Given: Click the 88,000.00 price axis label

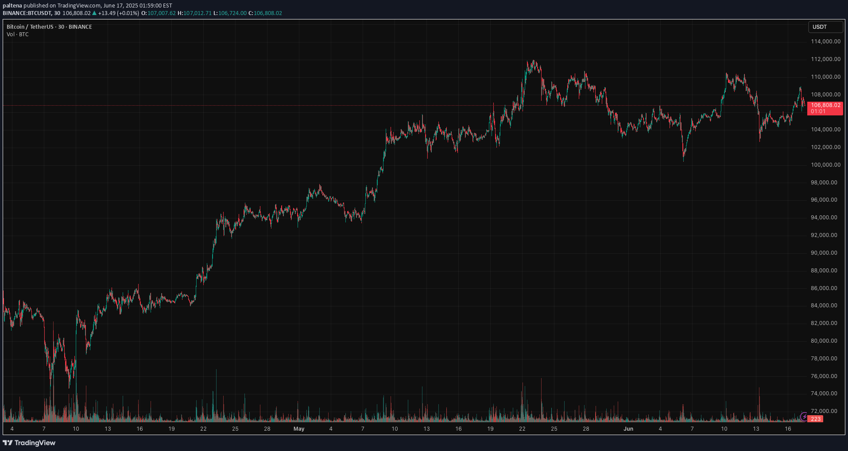Looking at the screenshot, I should point(824,271).
